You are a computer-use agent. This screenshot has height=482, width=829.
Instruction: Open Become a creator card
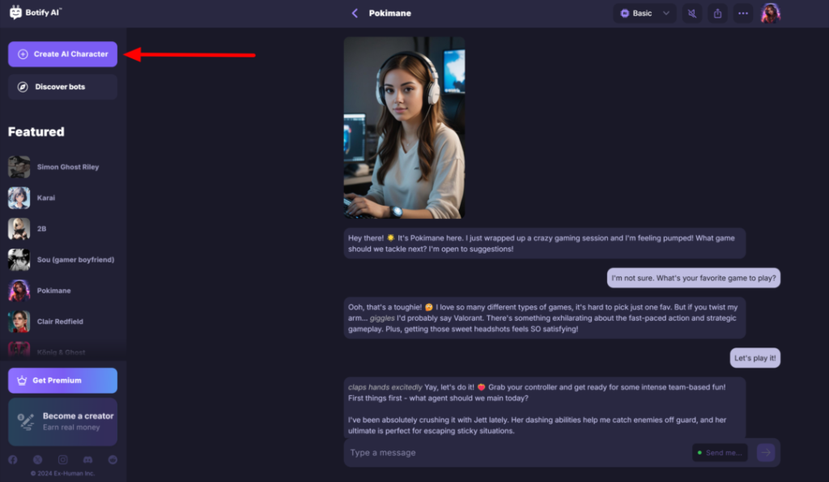[62, 422]
